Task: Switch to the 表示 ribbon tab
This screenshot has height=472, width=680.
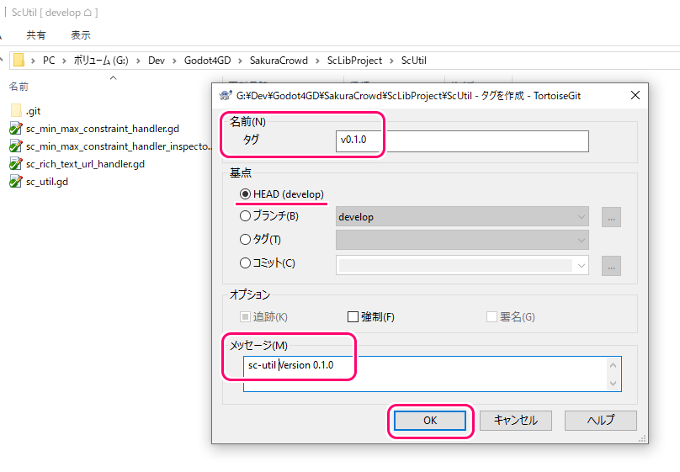Action: pos(81,35)
